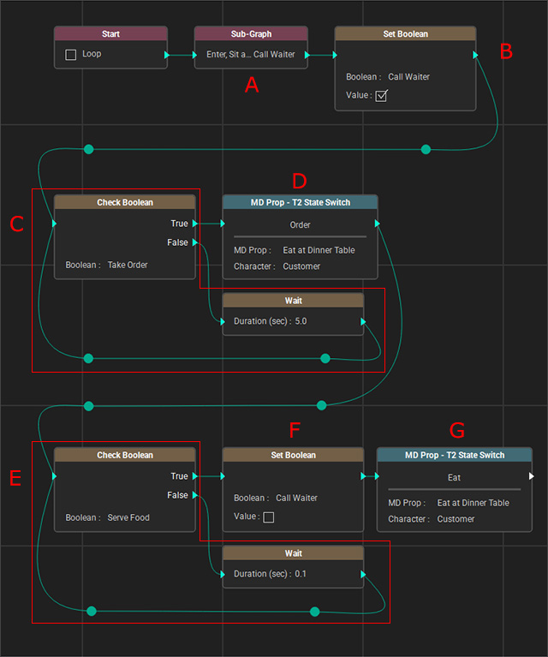
Task: Select the MD Prop Eat node header
Action: point(455,455)
